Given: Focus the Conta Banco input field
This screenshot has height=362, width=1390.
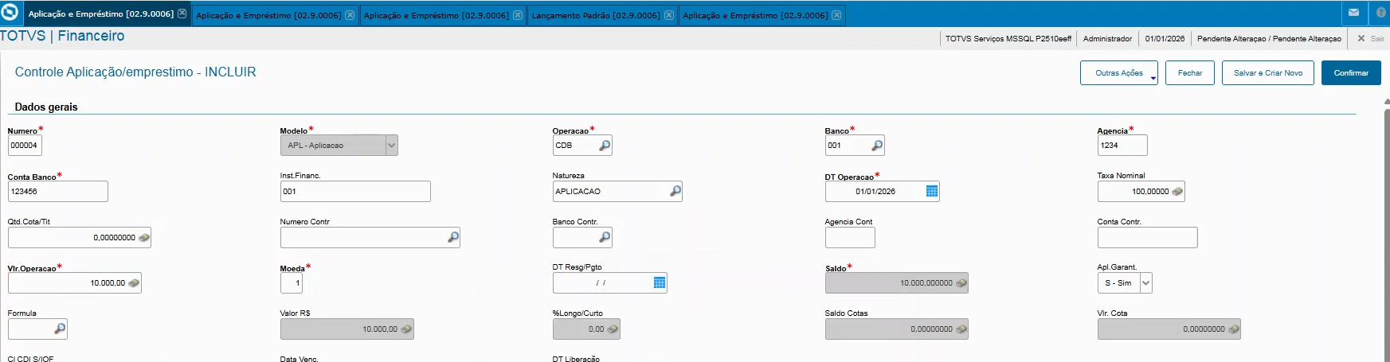Looking at the screenshot, I should (x=58, y=191).
